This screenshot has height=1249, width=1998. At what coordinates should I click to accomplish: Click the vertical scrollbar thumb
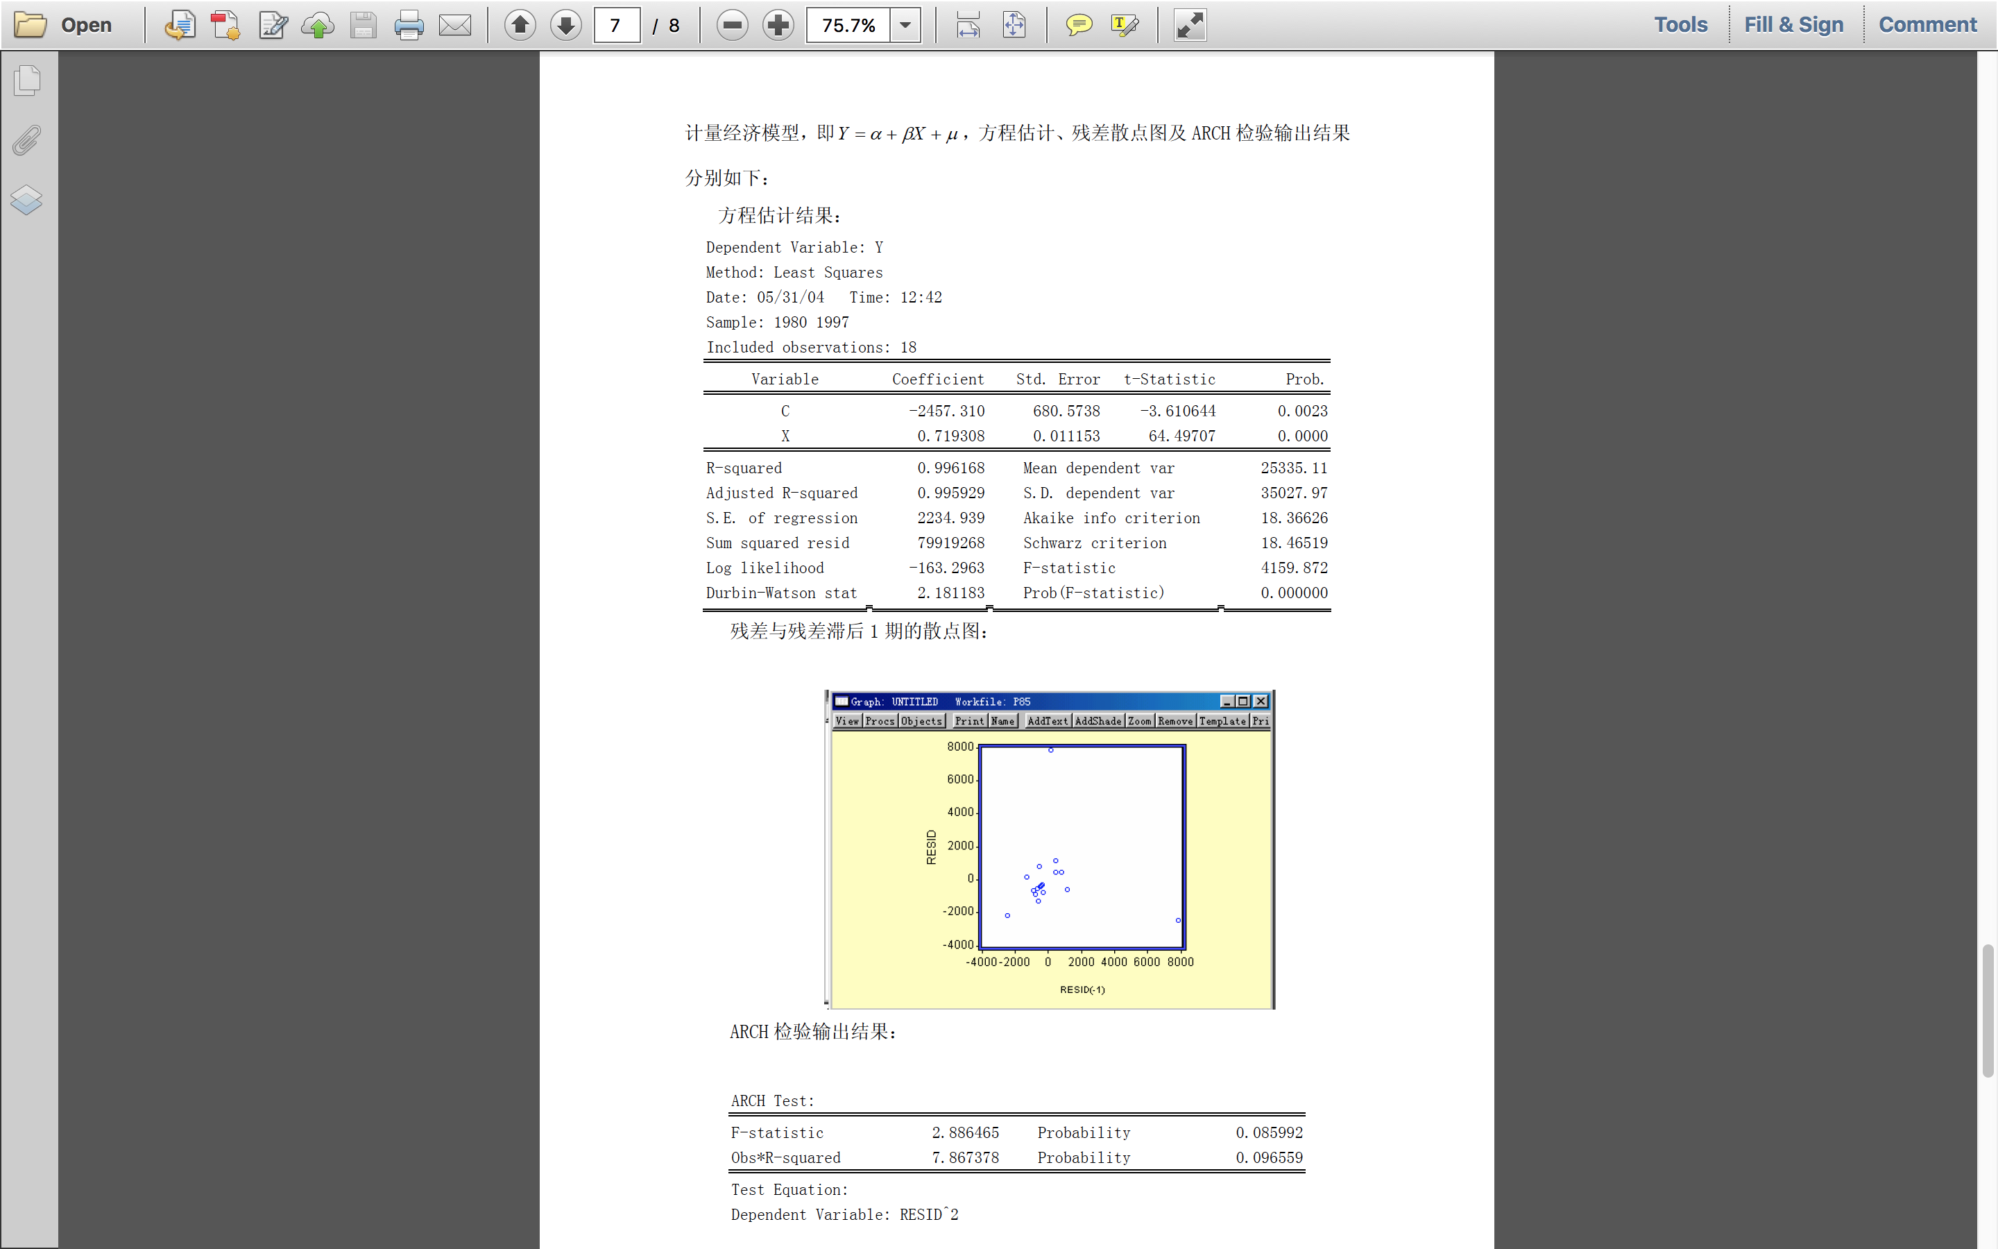click(x=1988, y=1010)
